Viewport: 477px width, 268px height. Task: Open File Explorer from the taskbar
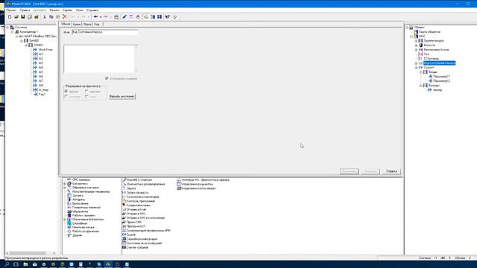click(25, 264)
